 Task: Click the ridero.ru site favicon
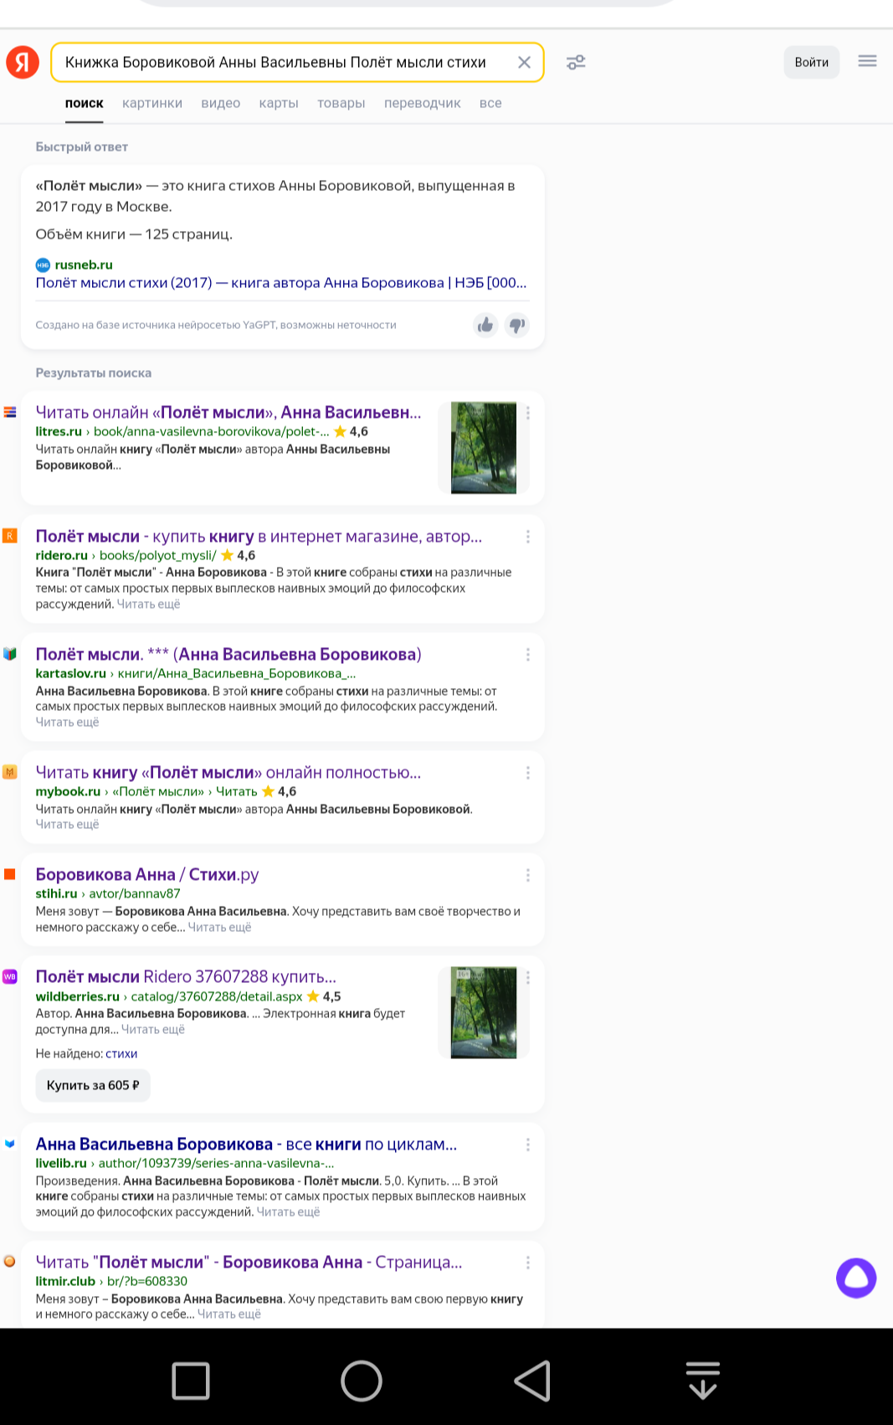pyautogui.click(x=10, y=536)
